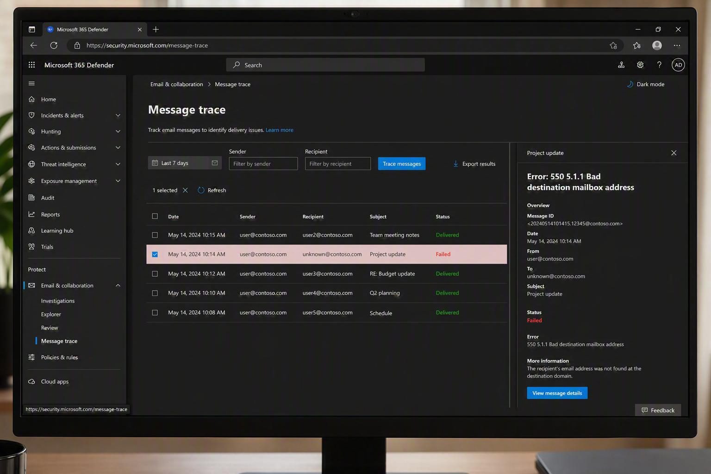Click unknown@contoso.com recipient cell
Screen dimensions: 711x474
(x=332, y=254)
